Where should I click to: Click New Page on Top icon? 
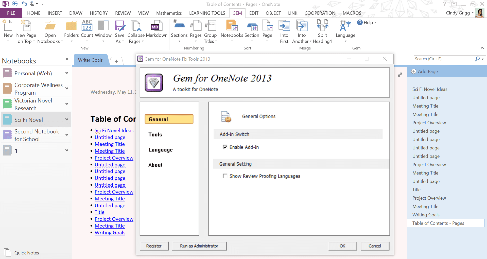coord(26,26)
